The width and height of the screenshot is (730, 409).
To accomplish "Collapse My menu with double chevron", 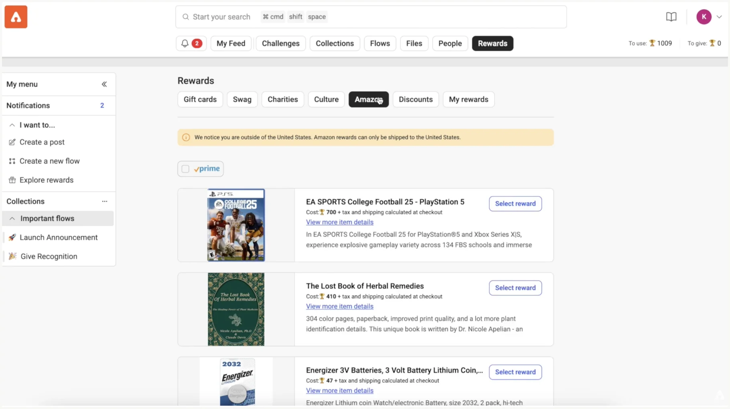I will 104,84.
